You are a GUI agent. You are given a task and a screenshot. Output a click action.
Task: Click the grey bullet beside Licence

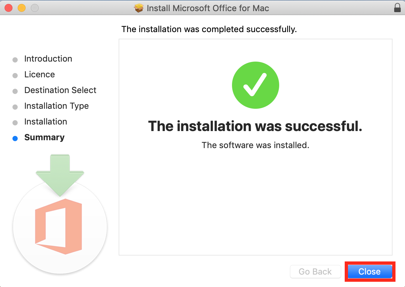pyautogui.click(x=15, y=75)
